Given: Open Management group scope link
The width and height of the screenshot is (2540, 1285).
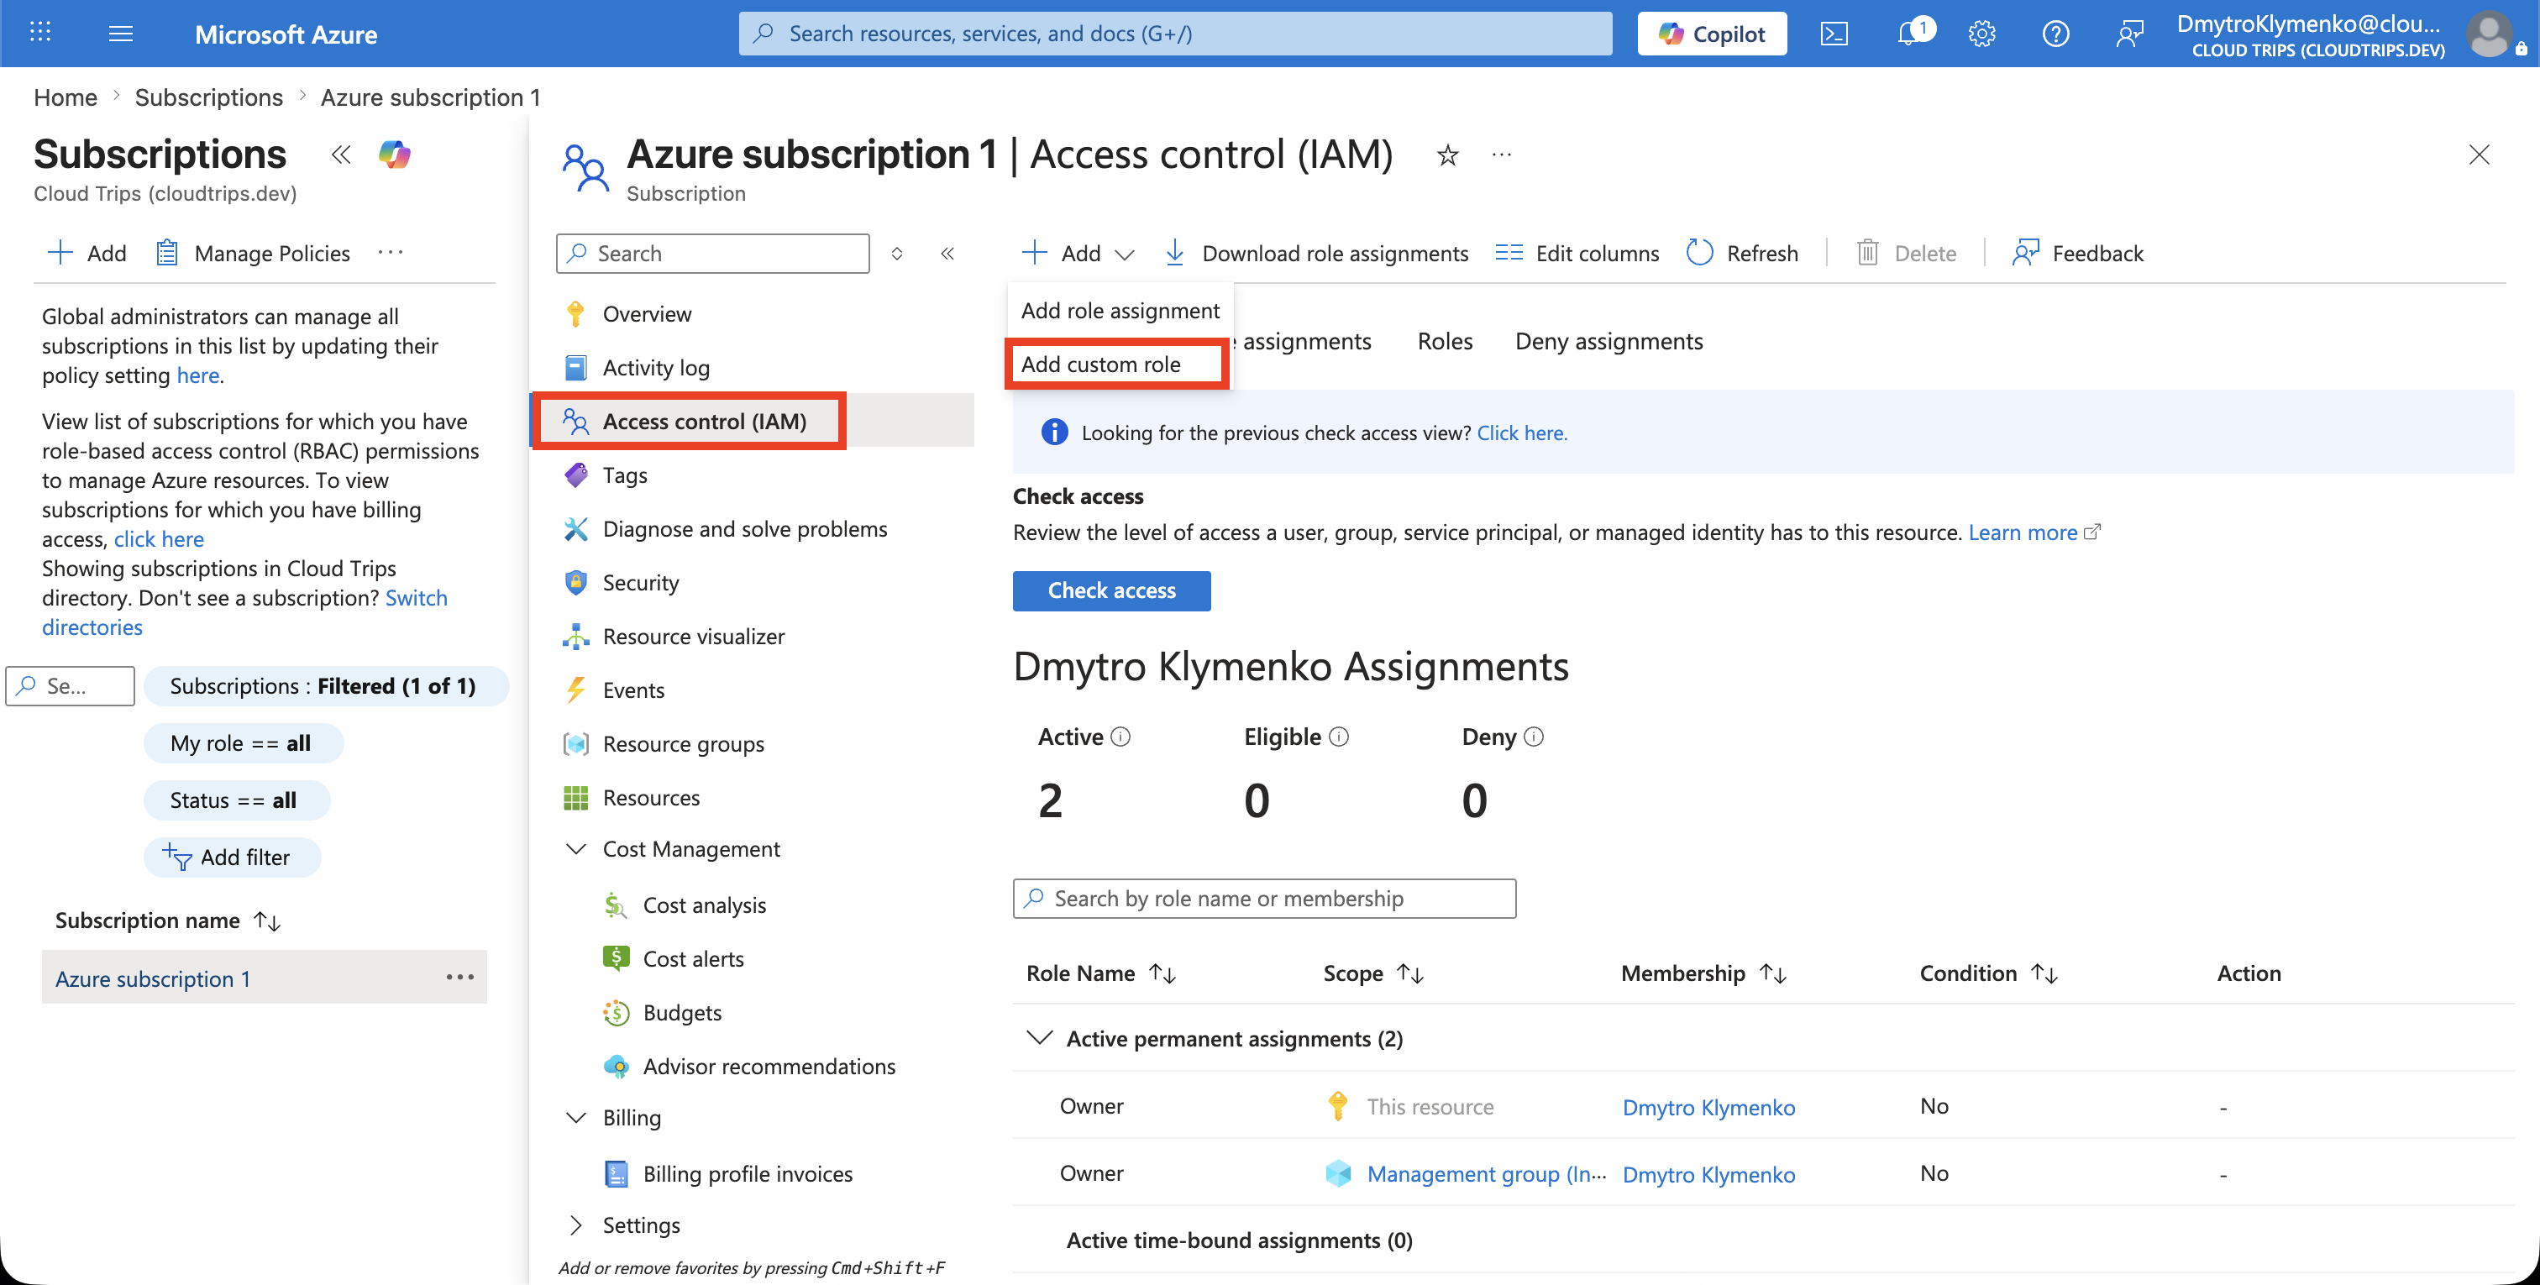Looking at the screenshot, I should (1485, 1173).
